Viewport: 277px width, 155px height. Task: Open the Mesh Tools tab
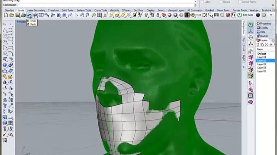(x=223, y=10)
